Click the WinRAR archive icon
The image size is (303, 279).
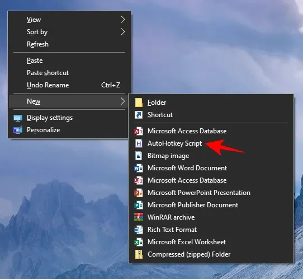pyautogui.click(x=139, y=217)
